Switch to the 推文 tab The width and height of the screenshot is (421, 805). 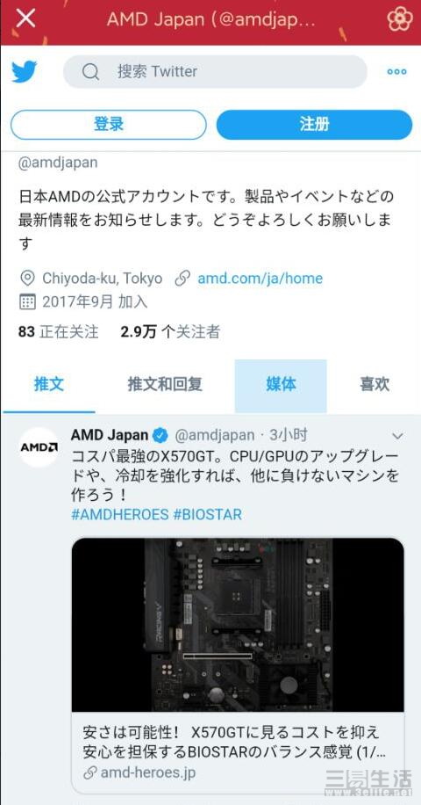tap(49, 385)
